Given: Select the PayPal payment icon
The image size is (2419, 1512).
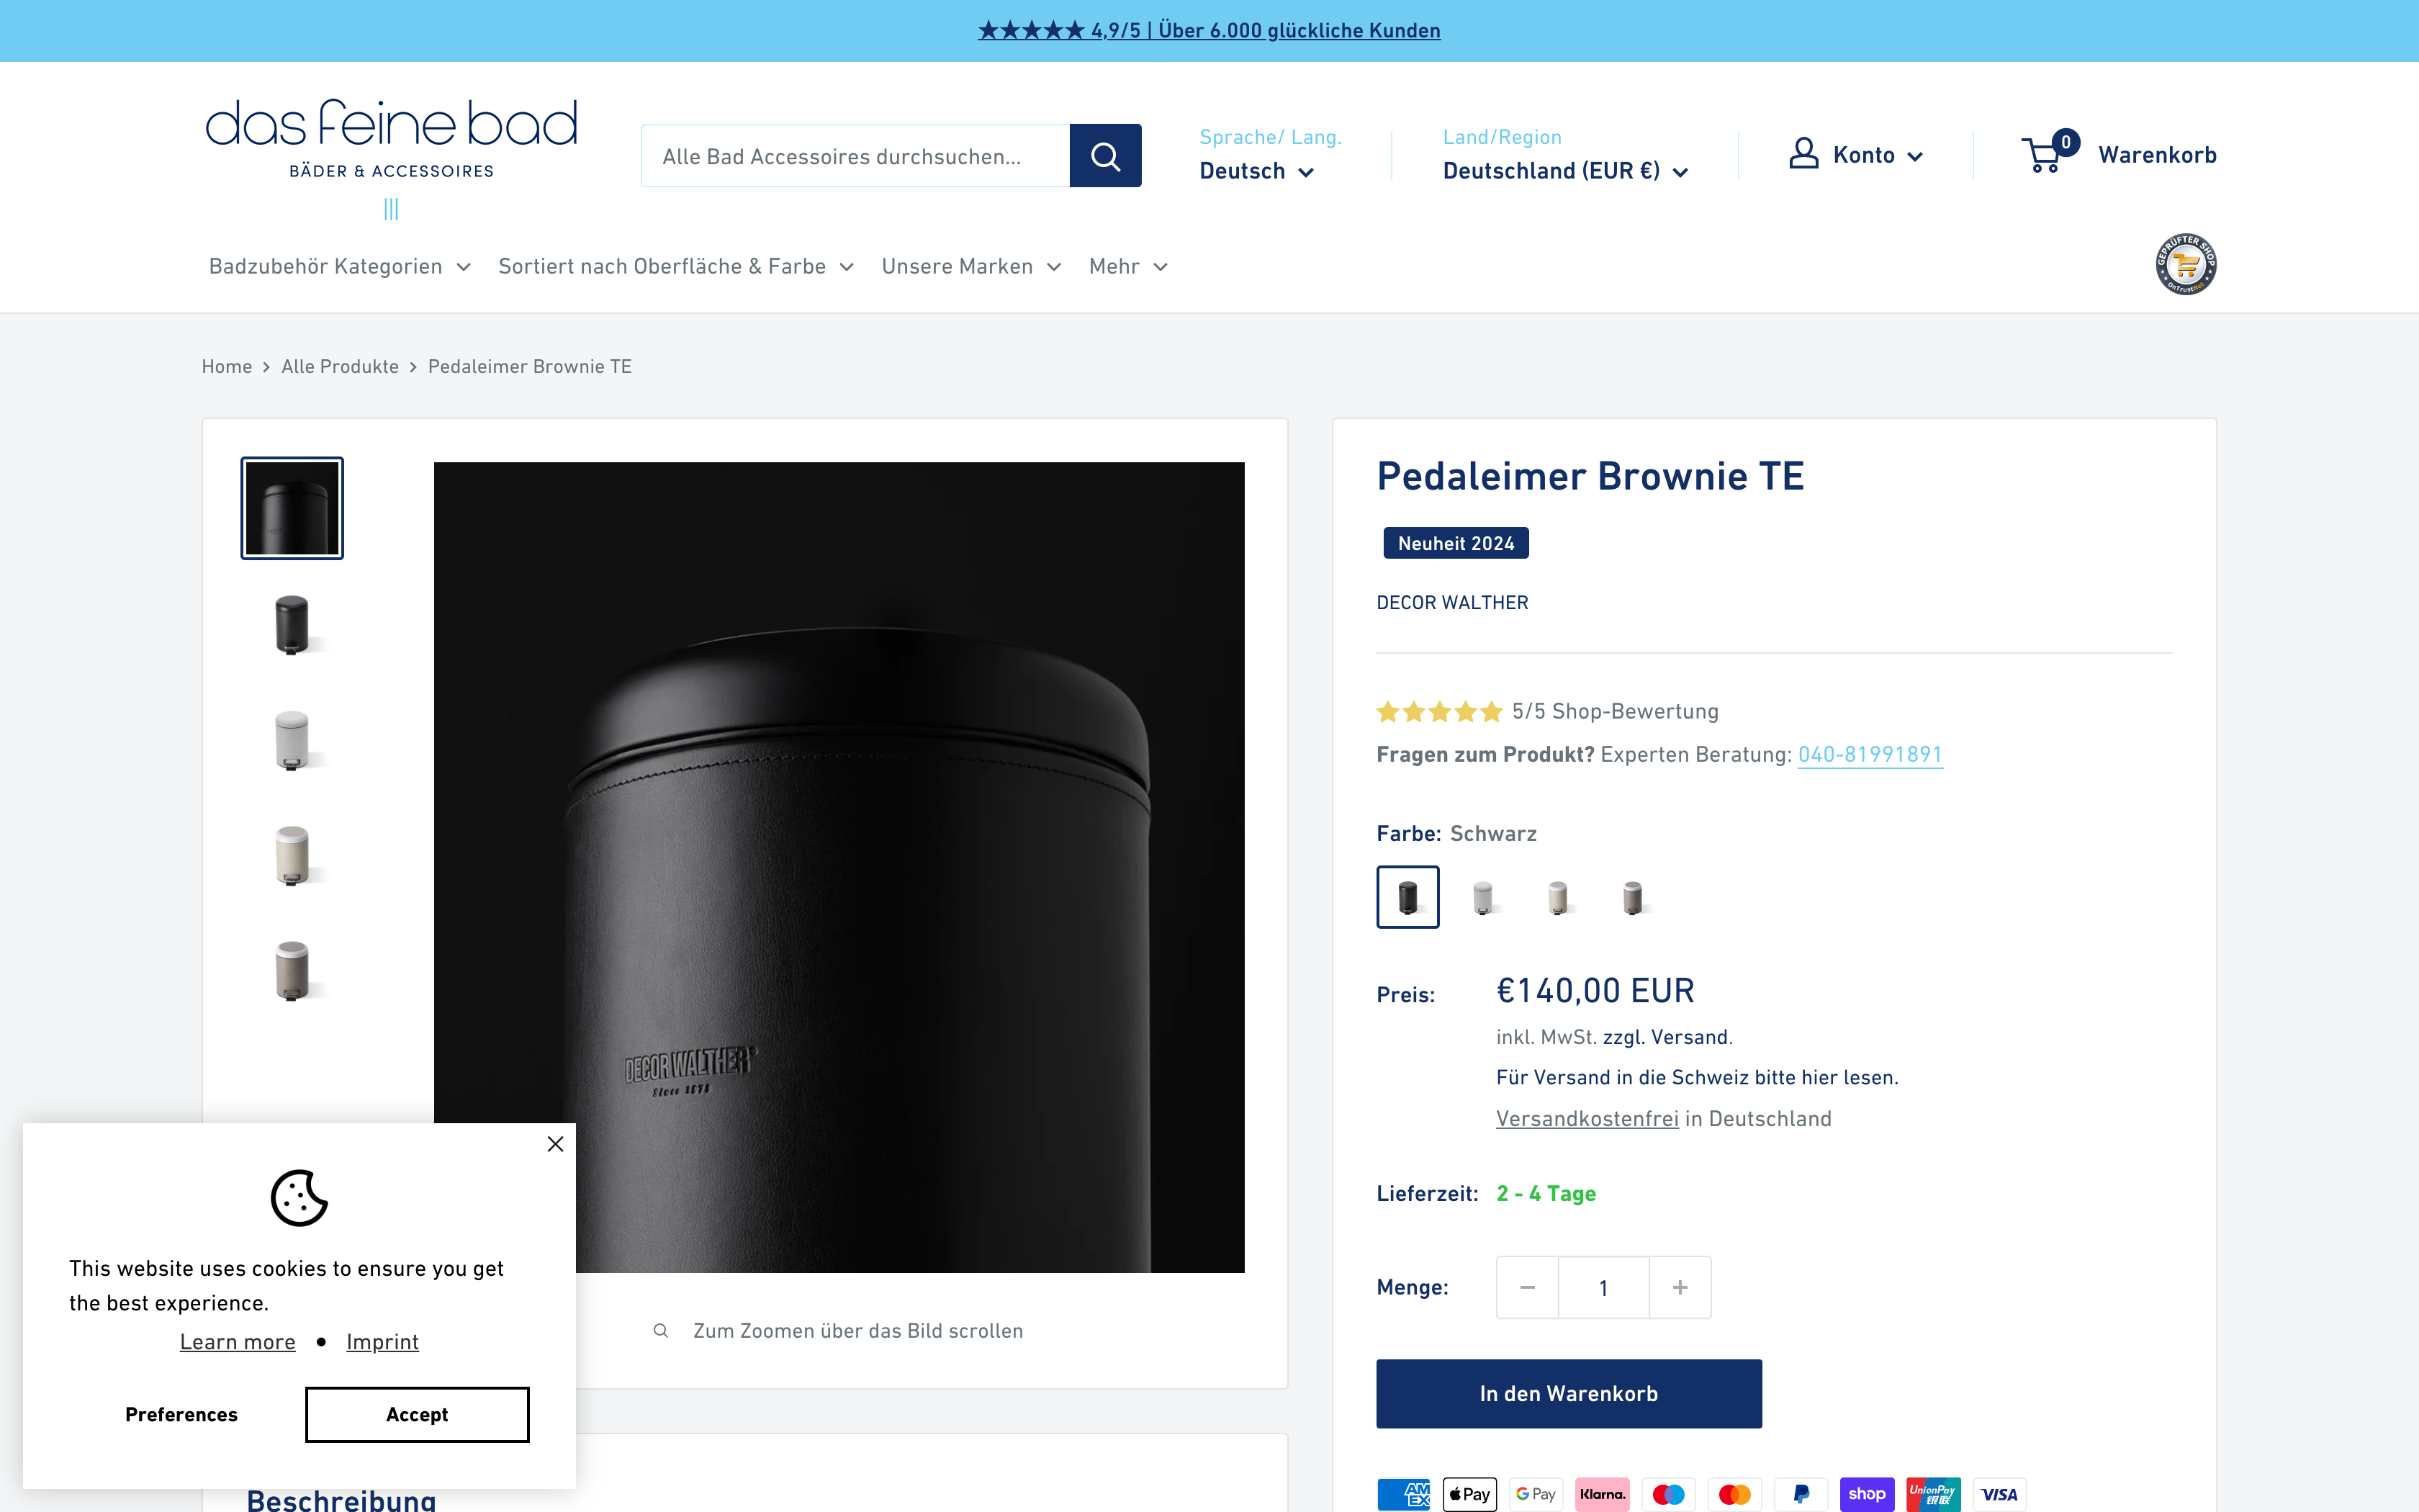Looking at the screenshot, I should click(x=1801, y=1494).
